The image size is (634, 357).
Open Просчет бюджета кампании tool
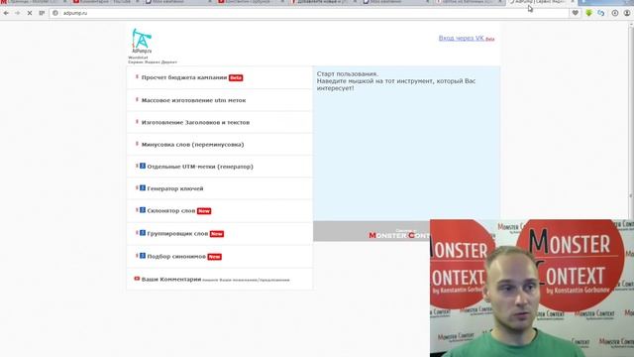click(184, 77)
